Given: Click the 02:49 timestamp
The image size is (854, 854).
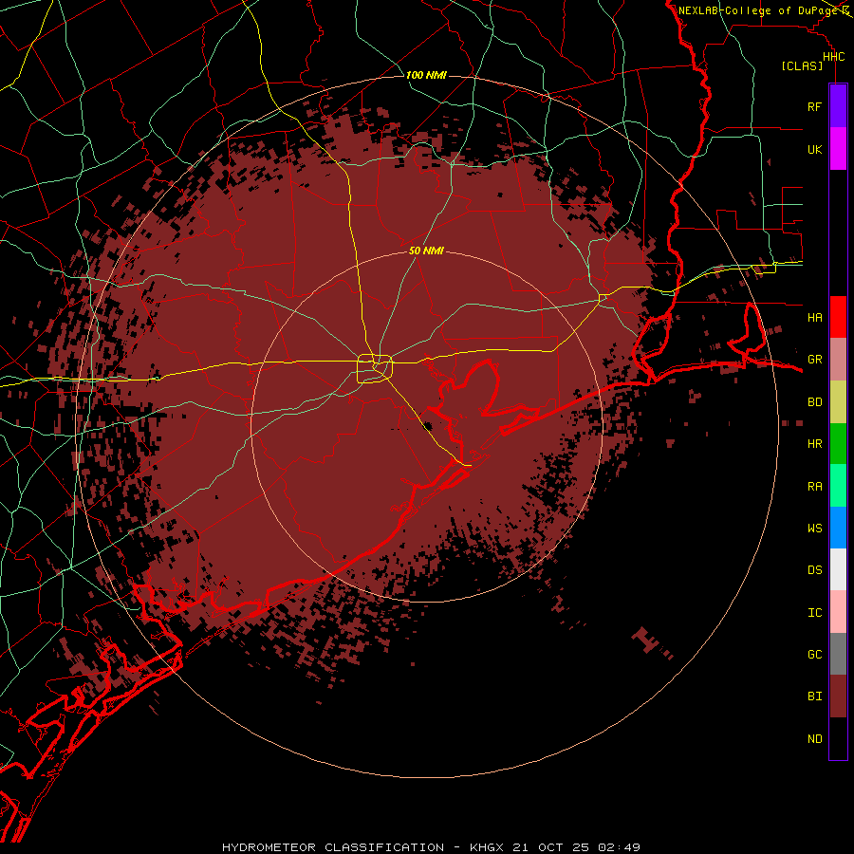Looking at the screenshot, I should (619, 847).
